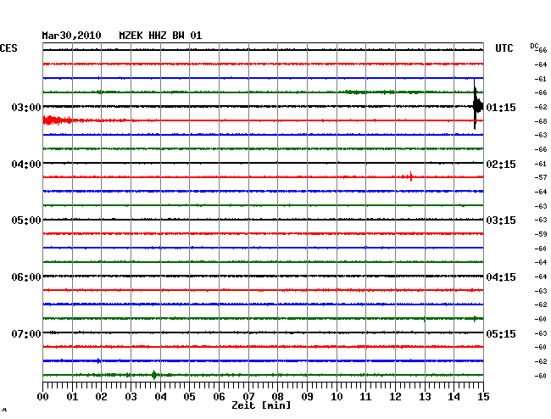Click the green spike on the bottom trace
This screenshot has height=419, width=551.
(153, 374)
